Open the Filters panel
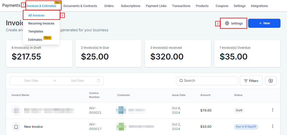287x135 pixels. click(x=251, y=81)
